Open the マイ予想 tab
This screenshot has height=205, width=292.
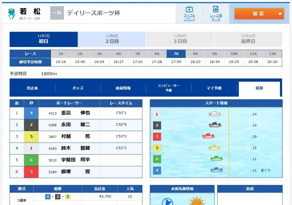(214, 88)
